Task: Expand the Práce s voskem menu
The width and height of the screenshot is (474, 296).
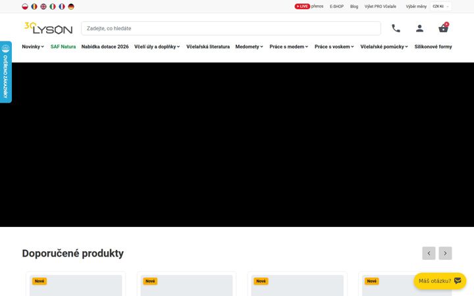Action: click(x=334, y=47)
